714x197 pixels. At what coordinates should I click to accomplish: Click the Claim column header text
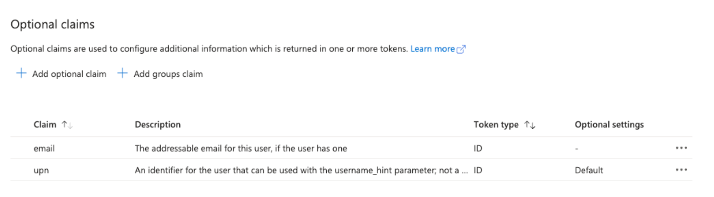(45, 125)
